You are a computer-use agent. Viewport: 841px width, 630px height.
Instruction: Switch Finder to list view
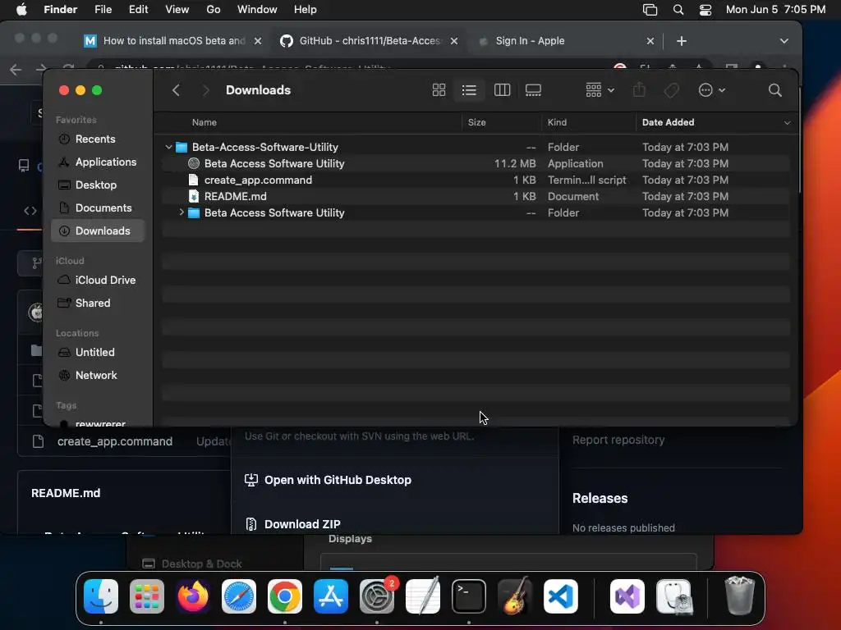click(x=469, y=90)
